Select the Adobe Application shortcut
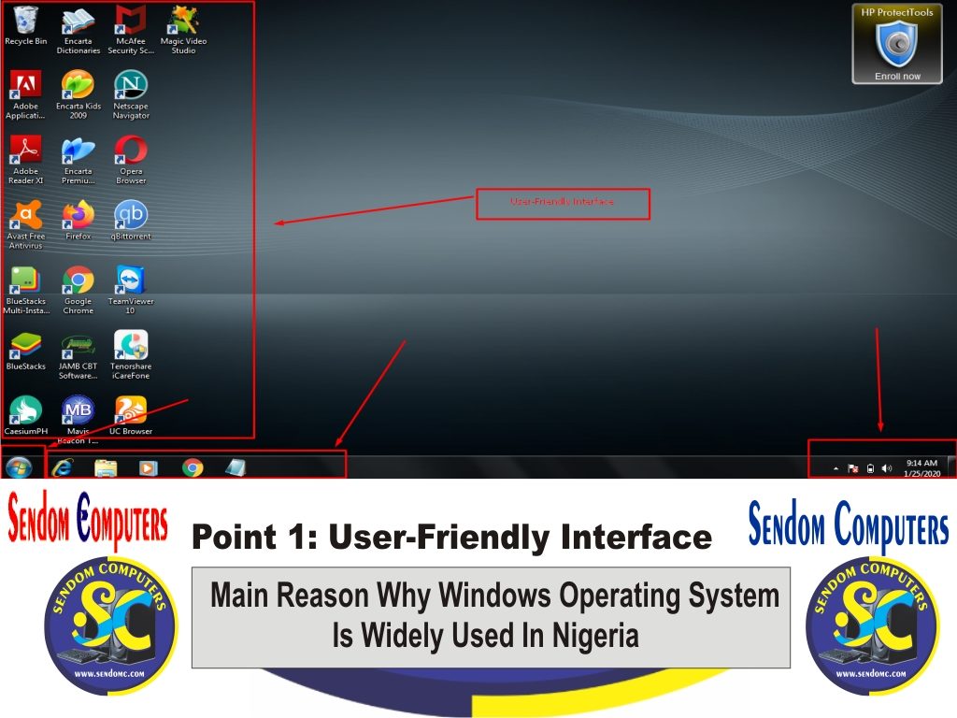 [x=25, y=94]
